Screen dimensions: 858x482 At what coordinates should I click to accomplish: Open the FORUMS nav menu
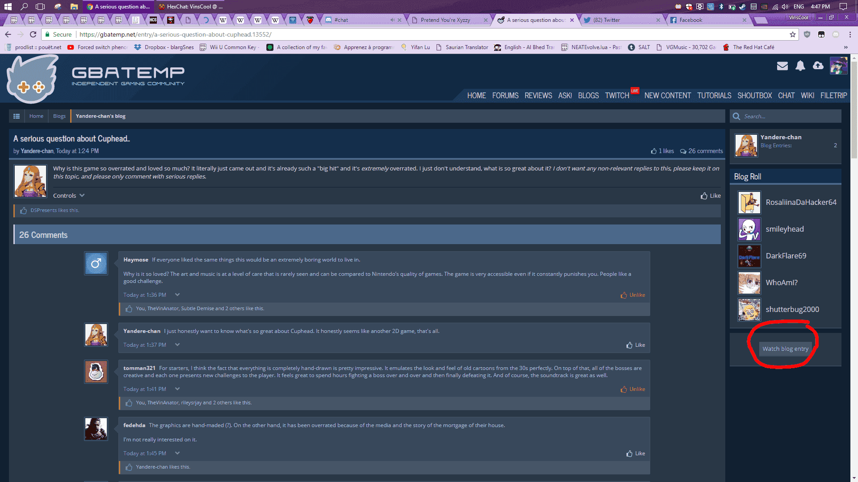505,96
